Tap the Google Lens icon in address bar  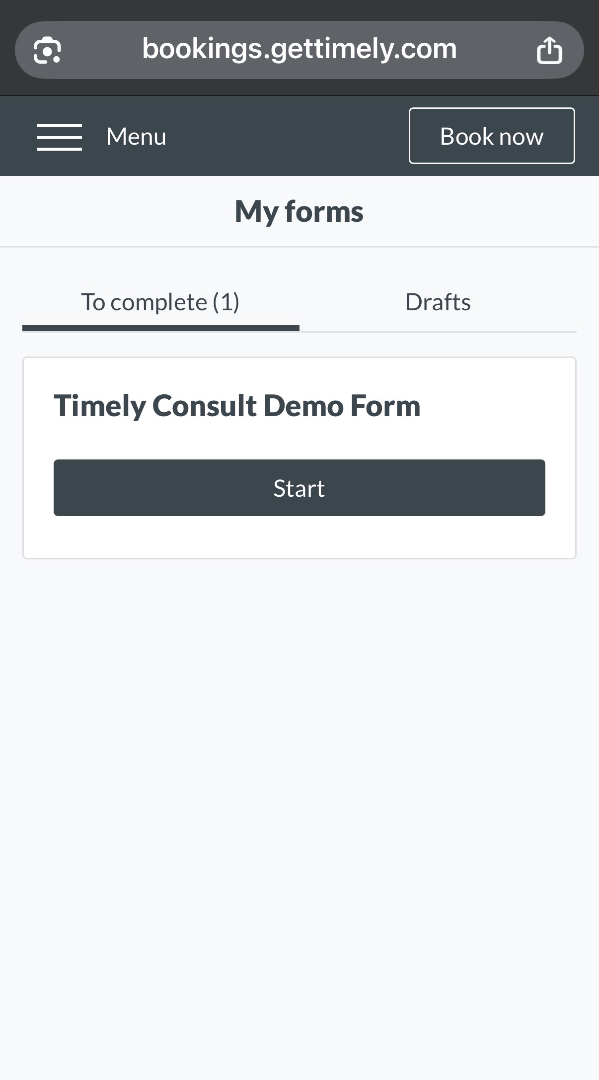47,50
